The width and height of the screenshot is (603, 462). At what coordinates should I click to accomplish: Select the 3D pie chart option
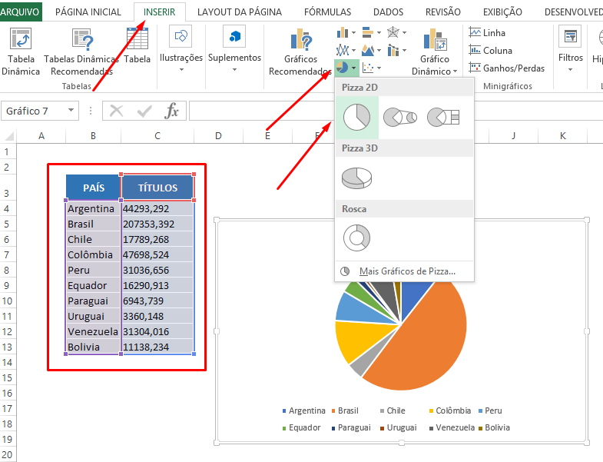pos(356,178)
